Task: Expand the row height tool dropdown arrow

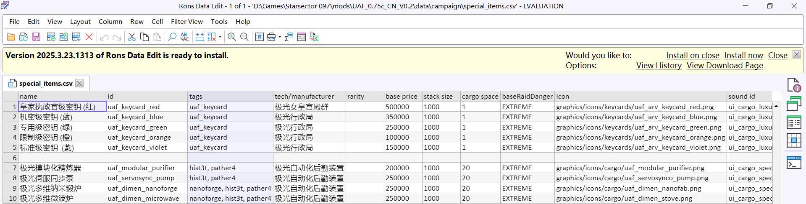Action: click(x=220, y=37)
